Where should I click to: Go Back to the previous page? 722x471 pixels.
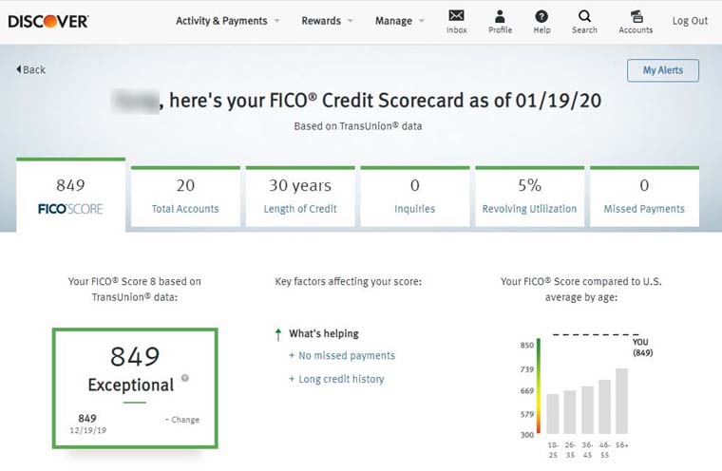click(x=30, y=69)
